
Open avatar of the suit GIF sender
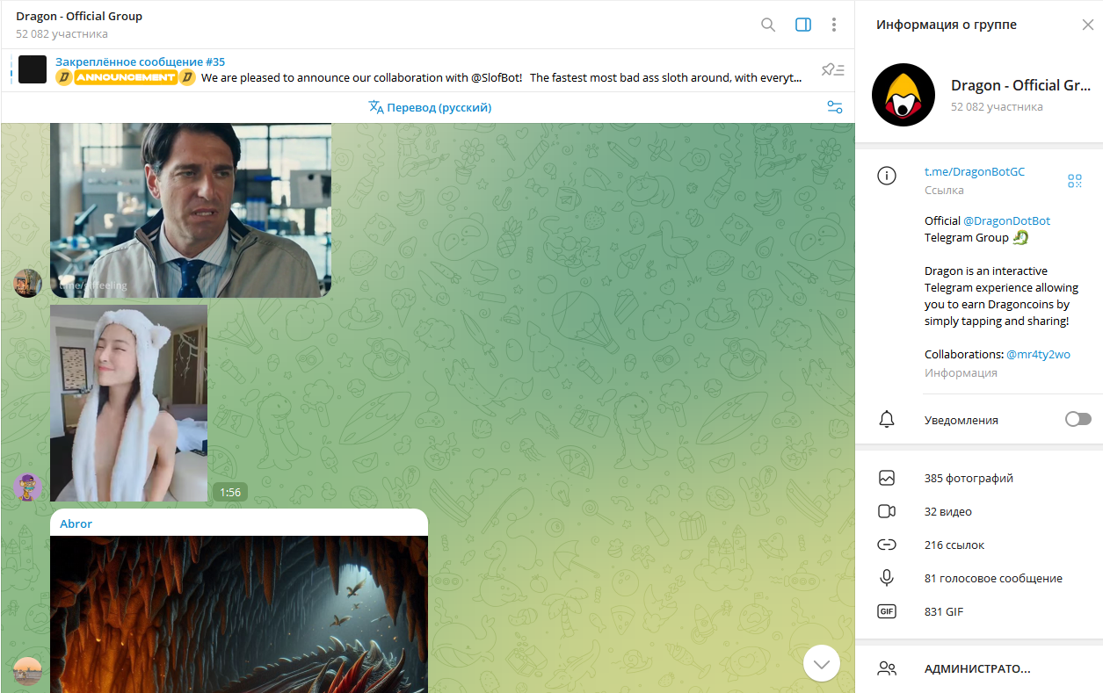[28, 283]
